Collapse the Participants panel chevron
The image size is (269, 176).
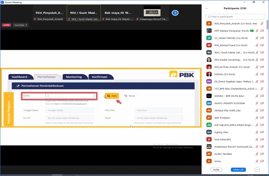point(207,8)
